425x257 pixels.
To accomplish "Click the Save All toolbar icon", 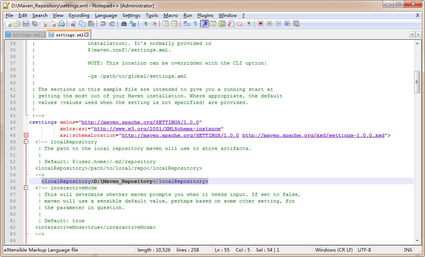I will click(35, 24).
